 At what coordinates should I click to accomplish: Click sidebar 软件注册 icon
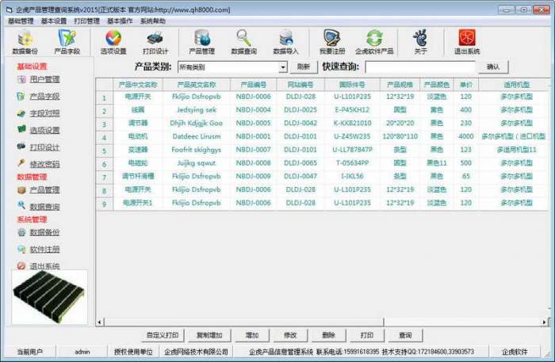tap(21, 250)
